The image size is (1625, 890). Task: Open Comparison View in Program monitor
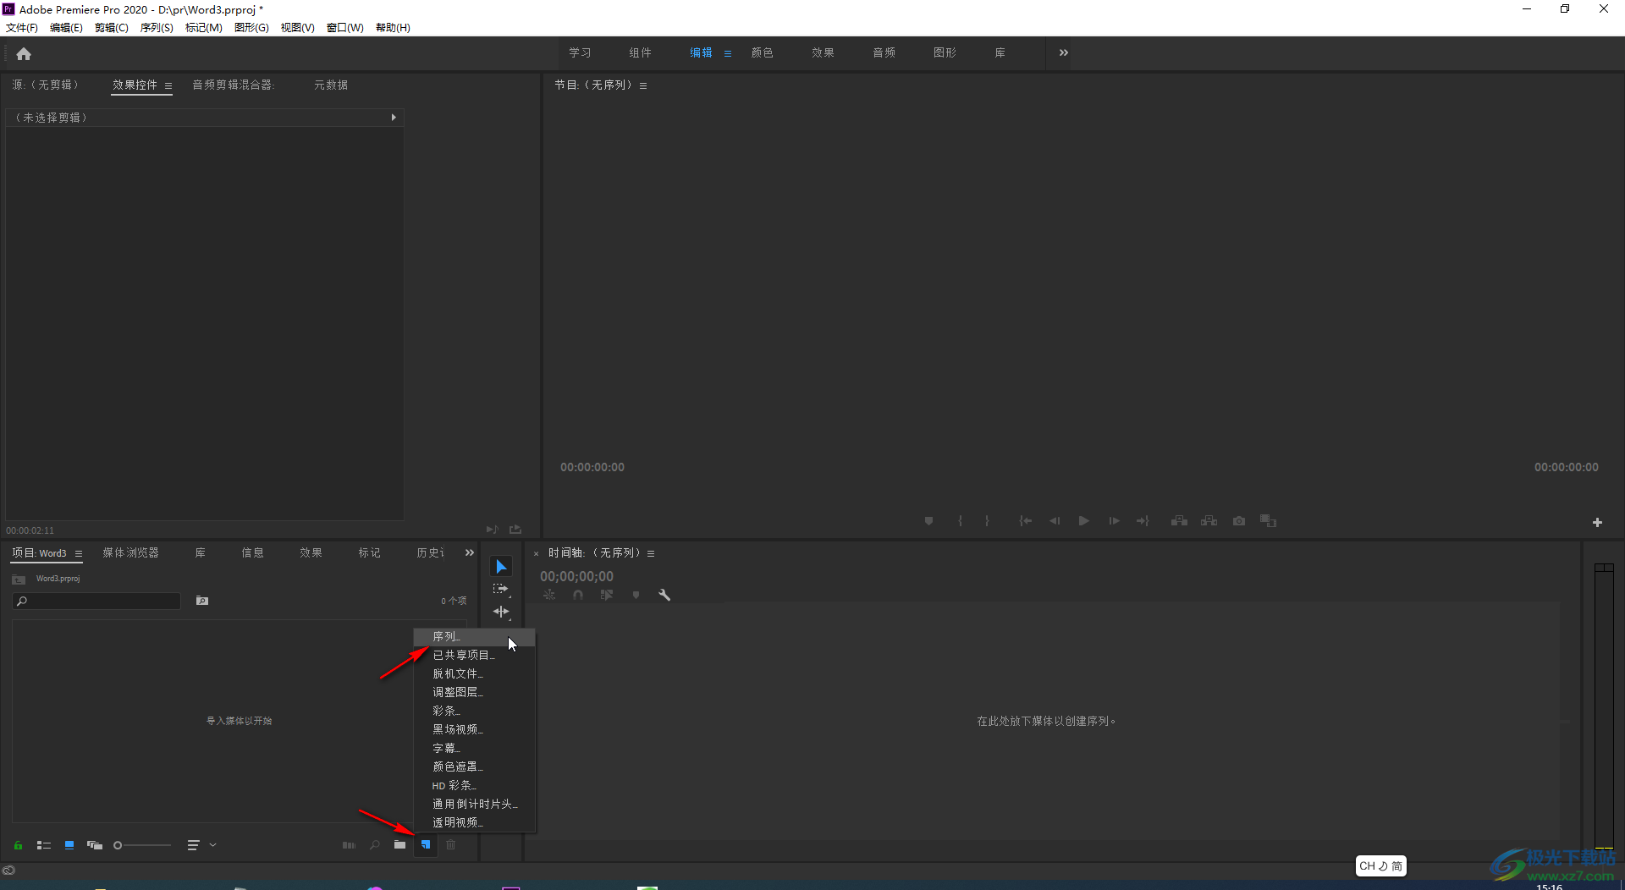[x=1268, y=521]
